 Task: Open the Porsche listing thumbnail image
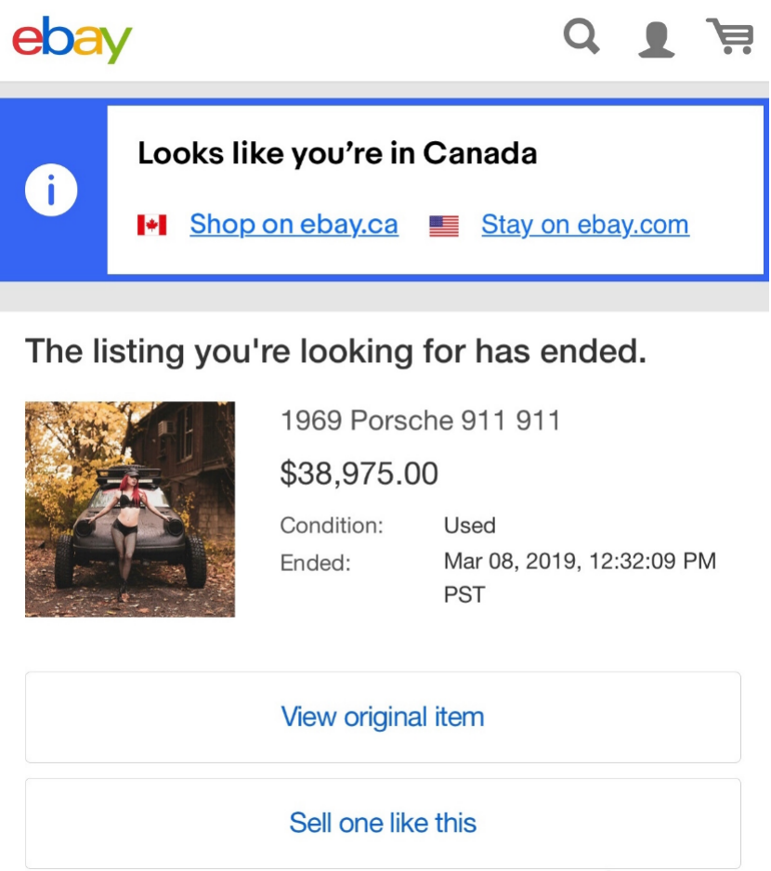pyautogui.click(x=130, y=509)
